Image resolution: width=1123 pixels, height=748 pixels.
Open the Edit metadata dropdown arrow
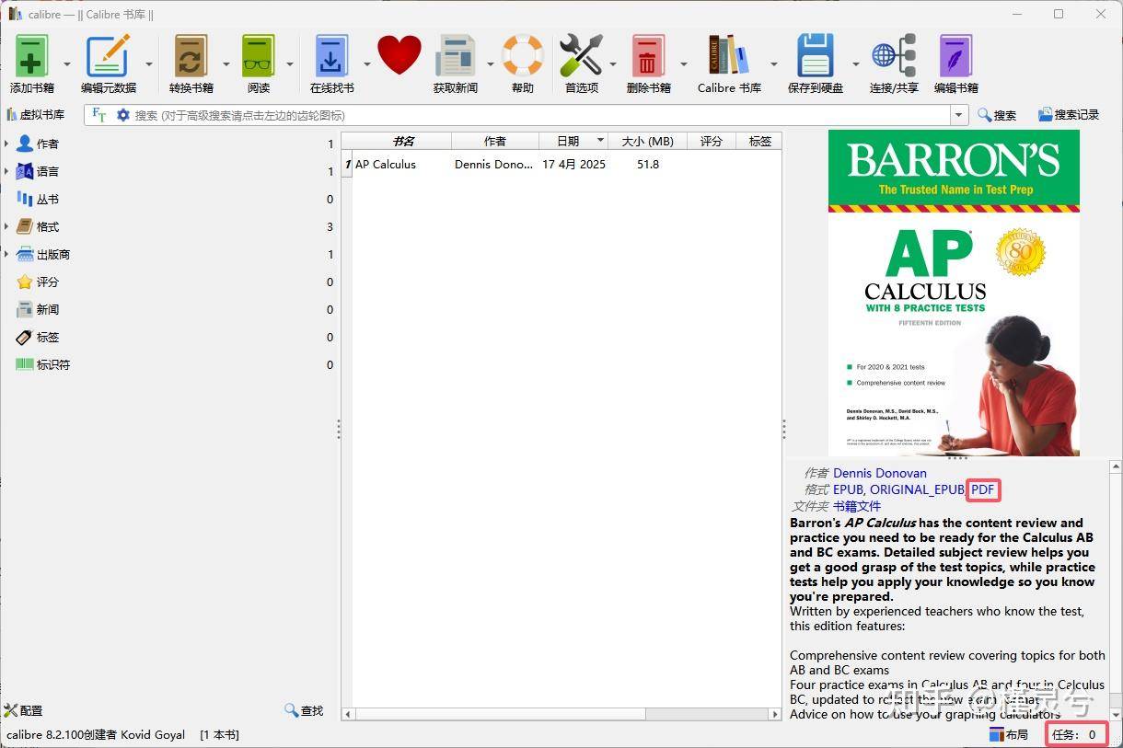pyautogui.click(x=149, y=64)
